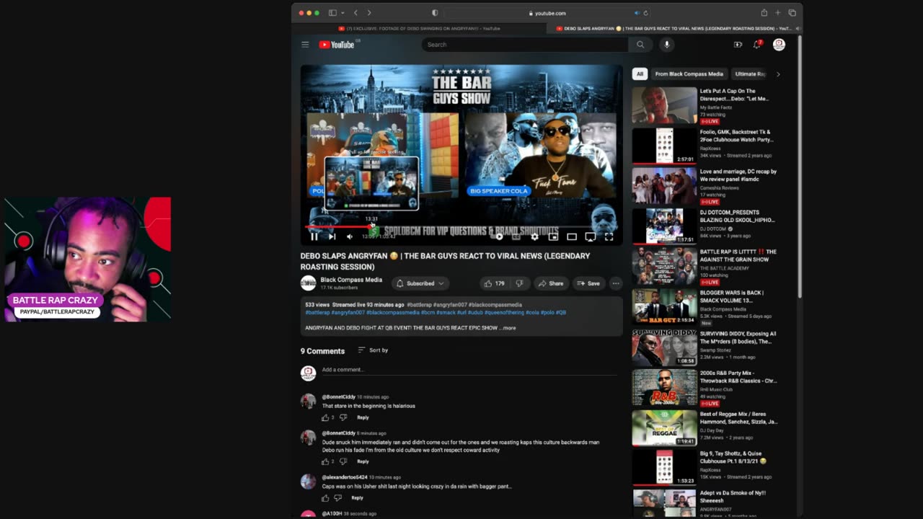Select From Black Compass Media chip

click(x=689, y=74)
